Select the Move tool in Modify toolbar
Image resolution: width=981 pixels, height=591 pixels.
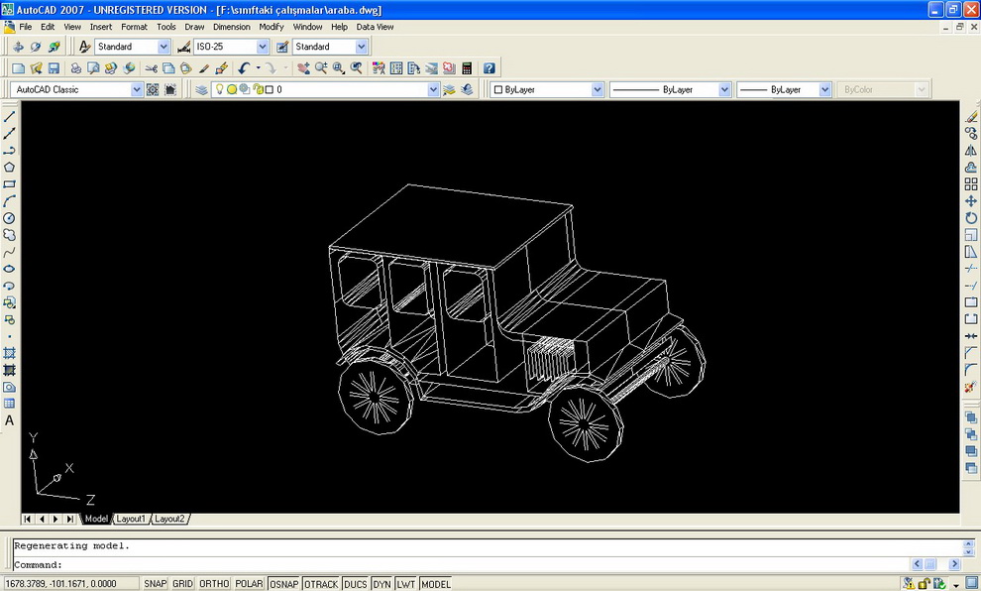tap(970, 201)
